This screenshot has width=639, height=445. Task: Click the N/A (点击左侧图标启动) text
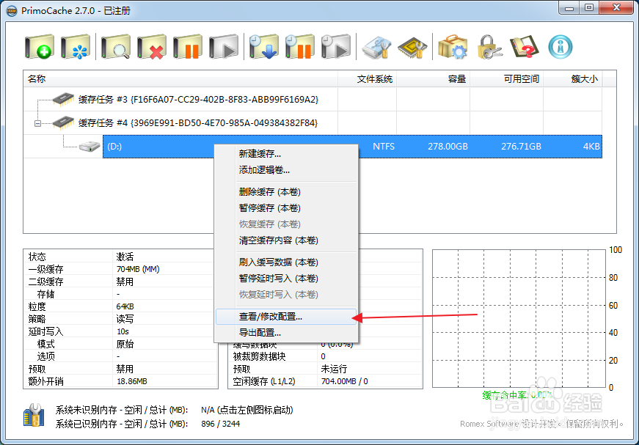coord(247,410)
